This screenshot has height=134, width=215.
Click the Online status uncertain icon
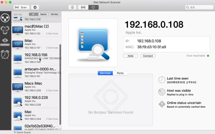[162, 104]
